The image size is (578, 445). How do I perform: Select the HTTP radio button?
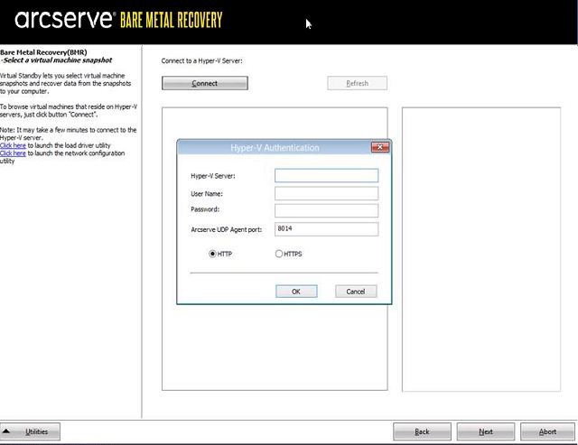[213, 255]
